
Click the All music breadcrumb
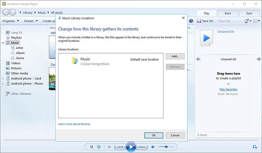click(x=57, y=12)
